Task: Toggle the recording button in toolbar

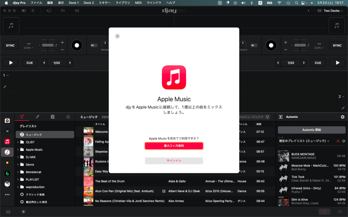Action: (33, 11)
